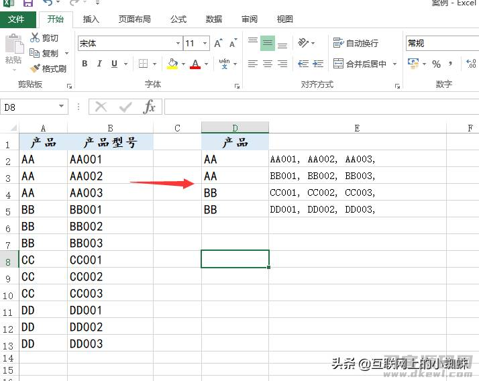This screenshot has width=479, height=381.
Task: Click the Select All corner triangle
Action: (13, 127)
